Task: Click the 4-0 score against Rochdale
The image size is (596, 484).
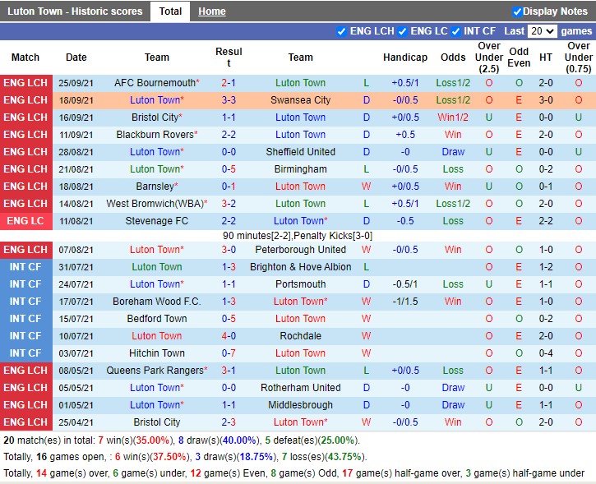Action: point(229,336)
